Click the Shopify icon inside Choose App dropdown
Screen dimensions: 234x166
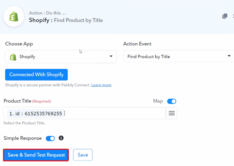pos(13,57)
